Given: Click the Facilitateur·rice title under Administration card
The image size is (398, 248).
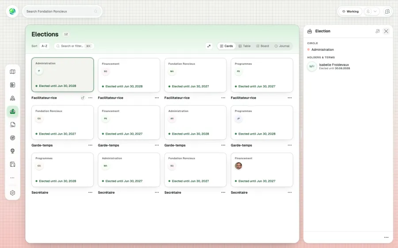Looking at the screenshot, I should (x=44, y=98).
